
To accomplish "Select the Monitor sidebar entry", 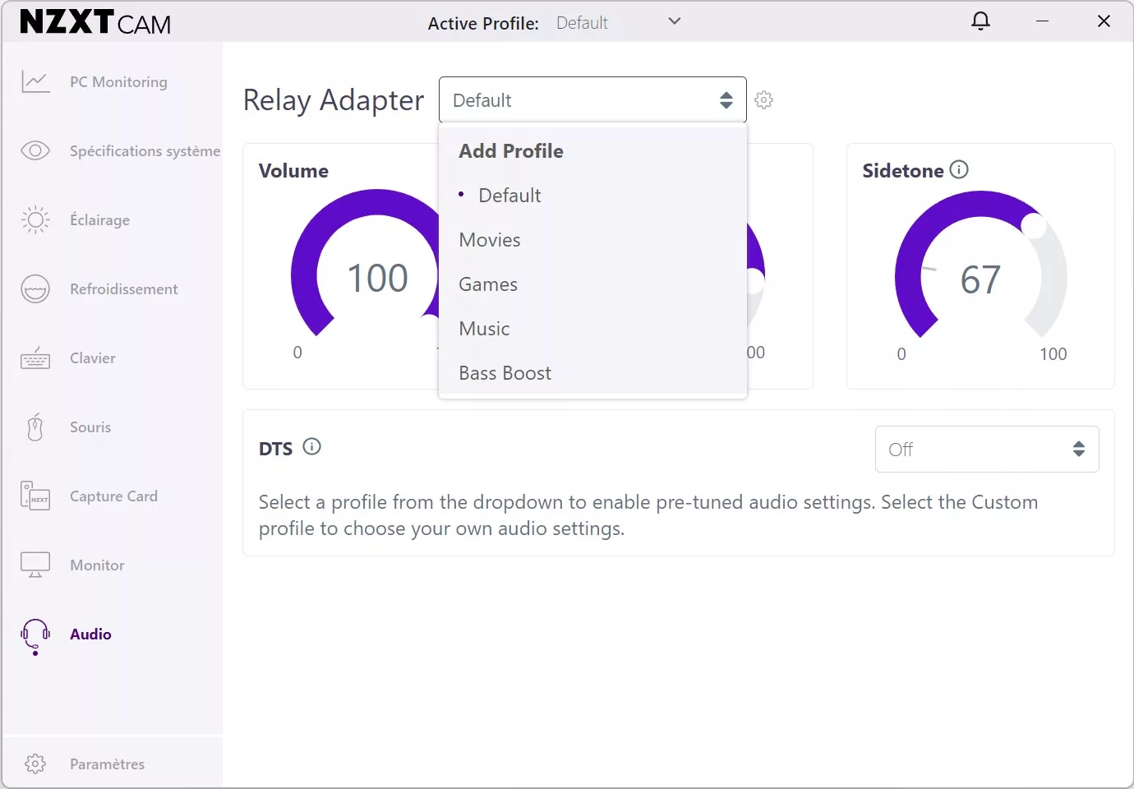I will tap(97, 565).
